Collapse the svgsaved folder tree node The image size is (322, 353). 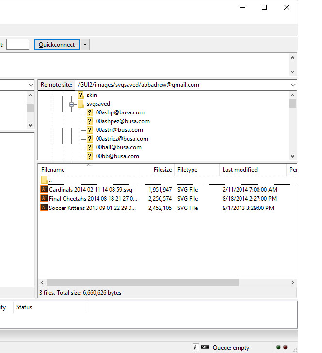pos(71,104)
